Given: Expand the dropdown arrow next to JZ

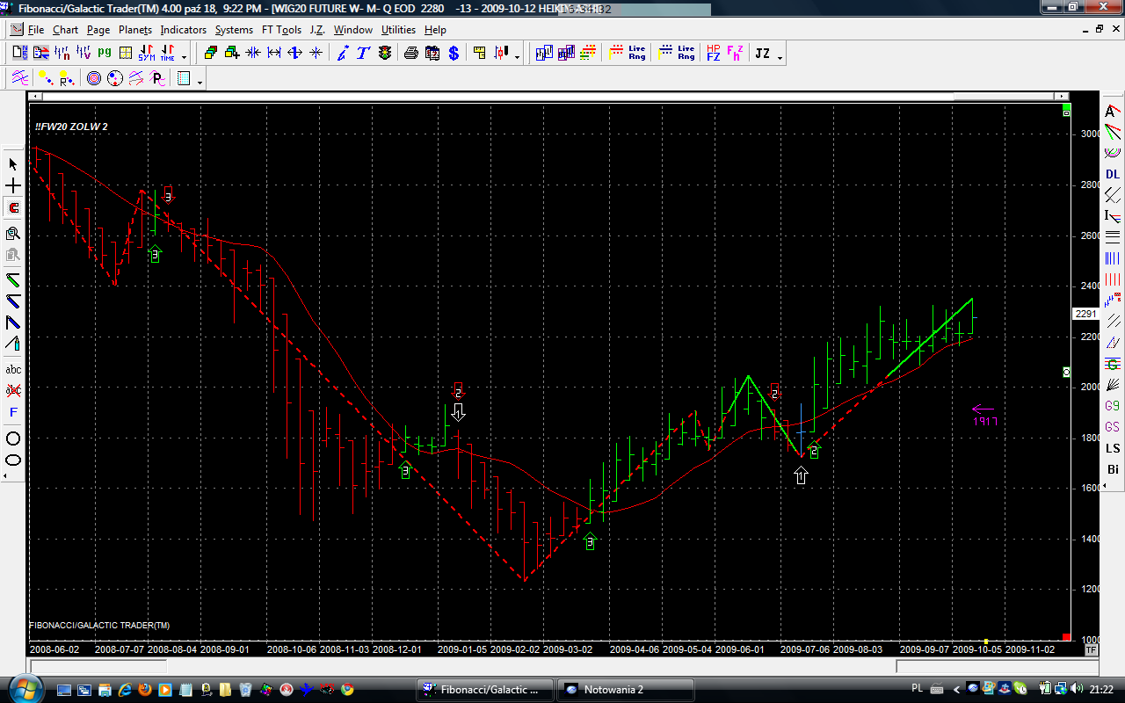Looking at the screenshot, I should pyautogui.click(x=780, y=58).
